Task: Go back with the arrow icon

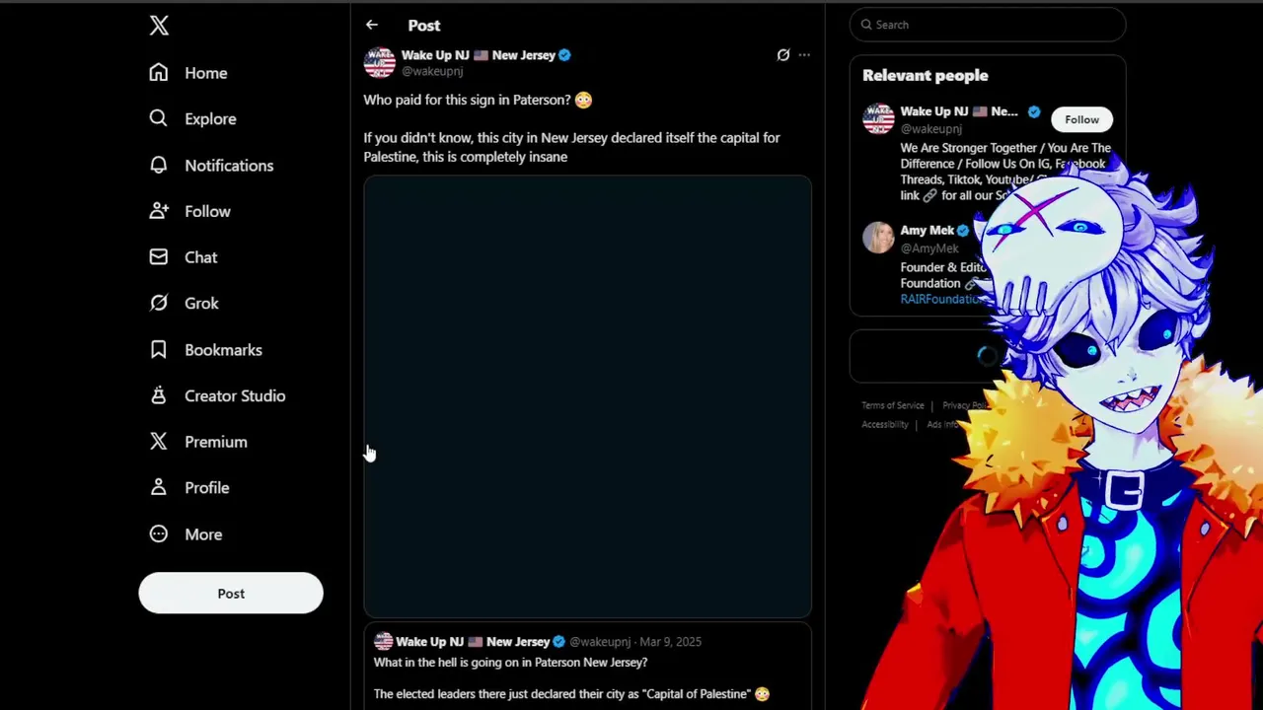Action: click(x=371, y=25)
